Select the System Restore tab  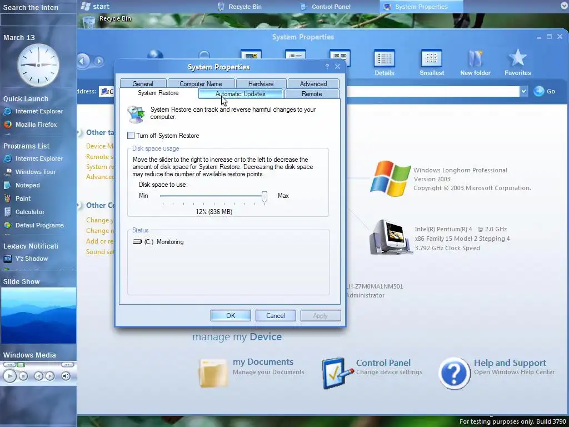click(158, 93)
